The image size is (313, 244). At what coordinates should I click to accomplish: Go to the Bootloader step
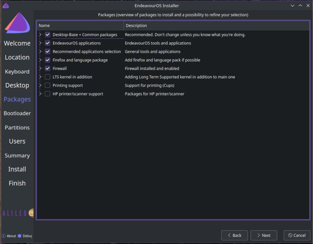[x=17, y=113]
